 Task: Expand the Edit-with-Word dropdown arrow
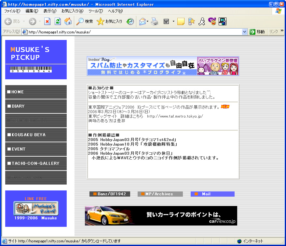[173, 21]
